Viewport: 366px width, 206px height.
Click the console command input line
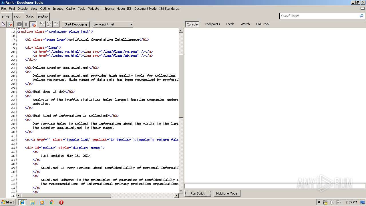click(x=275, y=186)
